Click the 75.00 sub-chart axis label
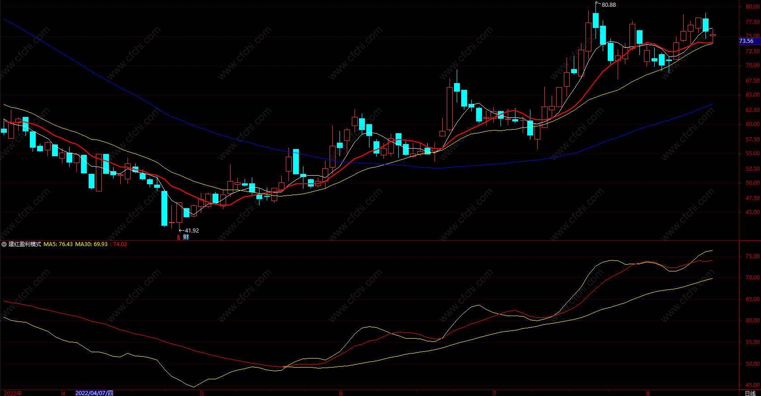The width and height of the screenshot is (761, 396). 753,256
